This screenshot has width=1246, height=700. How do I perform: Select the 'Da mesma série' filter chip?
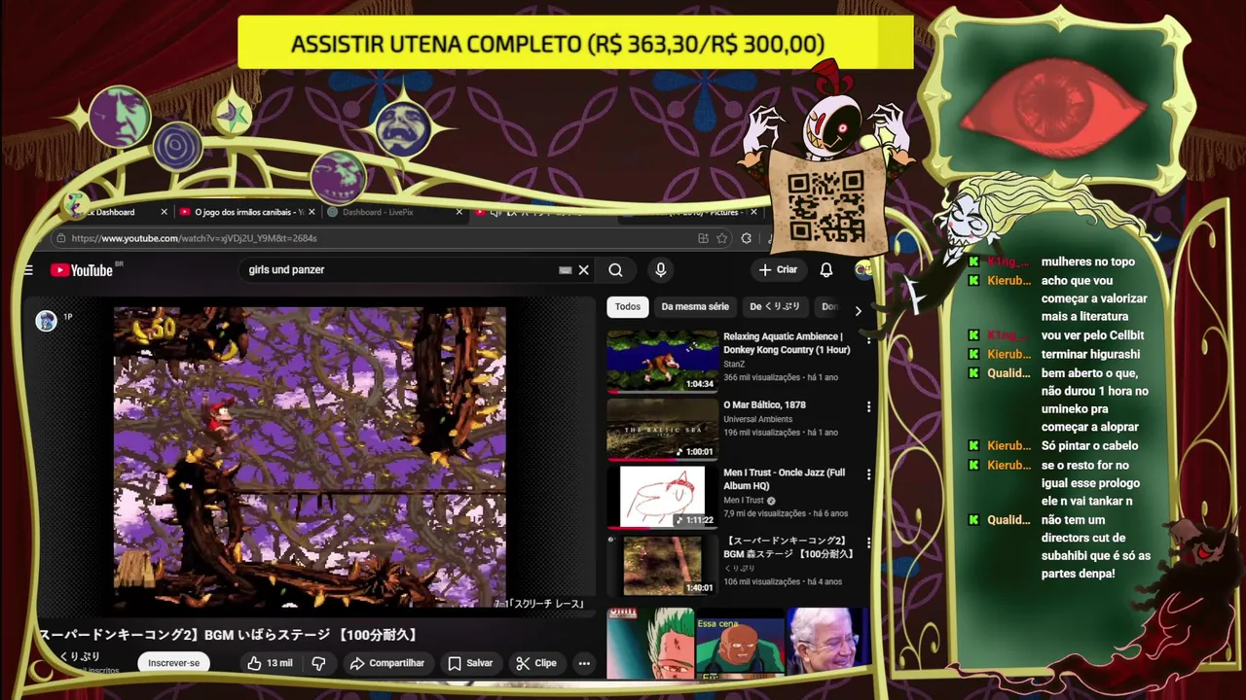[x=695, y=306]
